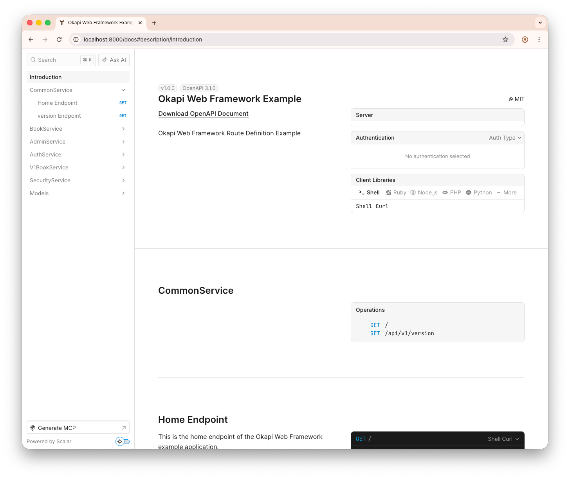Expand the SecurityService section

[x=78, y=180]
